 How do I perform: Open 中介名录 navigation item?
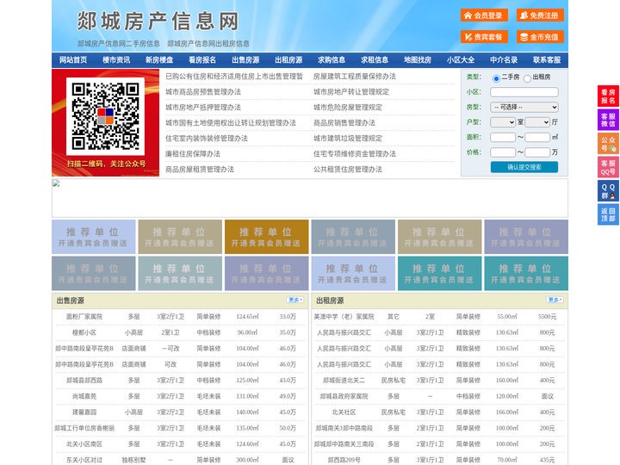(x=504, y=60)
